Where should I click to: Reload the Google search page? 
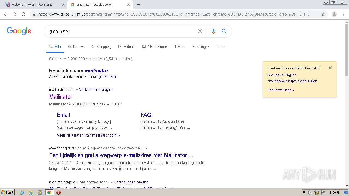point(23,14)
